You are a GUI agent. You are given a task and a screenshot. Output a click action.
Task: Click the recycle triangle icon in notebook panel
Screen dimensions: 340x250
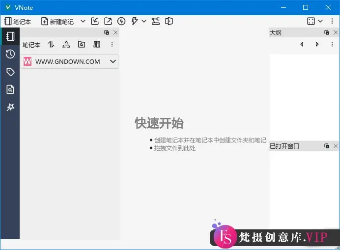coord(66,44)
